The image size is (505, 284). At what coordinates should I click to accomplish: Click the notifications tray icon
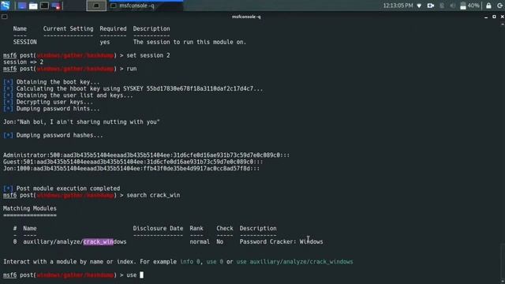coord(442,6)
